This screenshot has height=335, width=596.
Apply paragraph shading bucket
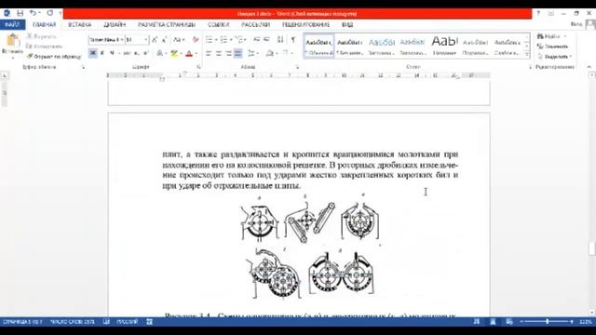click(x=270, y=53)
